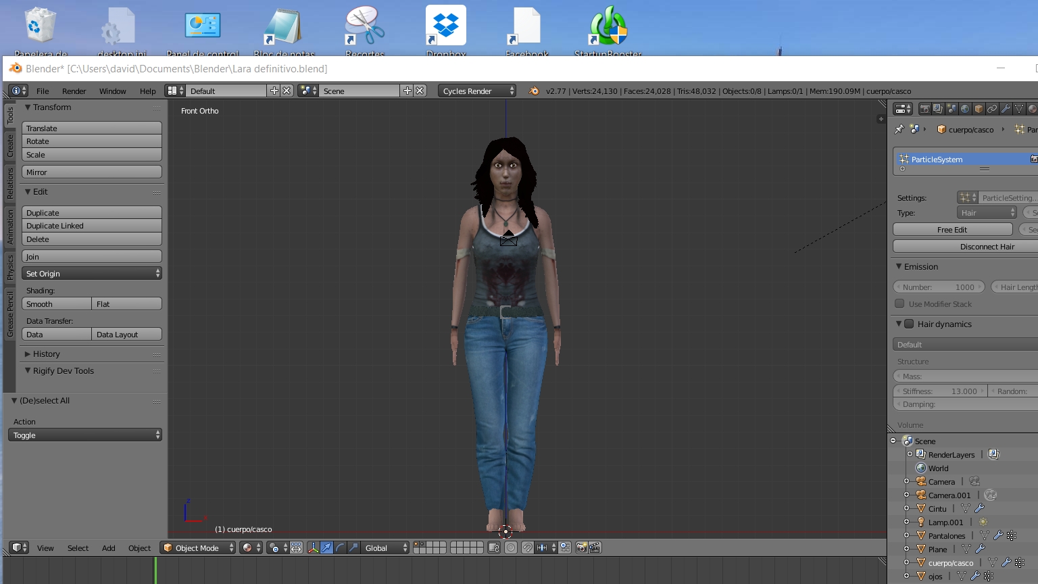The width and height of the screenshot is (1038, 584).
Task: Expand the History panel
Action: [x=46, y=354]
